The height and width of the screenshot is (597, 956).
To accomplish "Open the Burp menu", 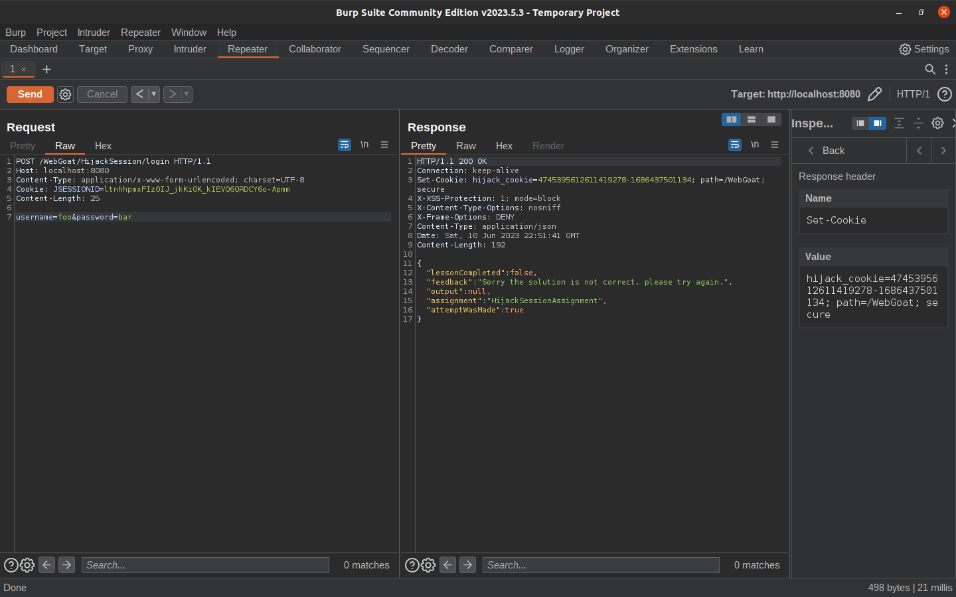I will point(15,33).
